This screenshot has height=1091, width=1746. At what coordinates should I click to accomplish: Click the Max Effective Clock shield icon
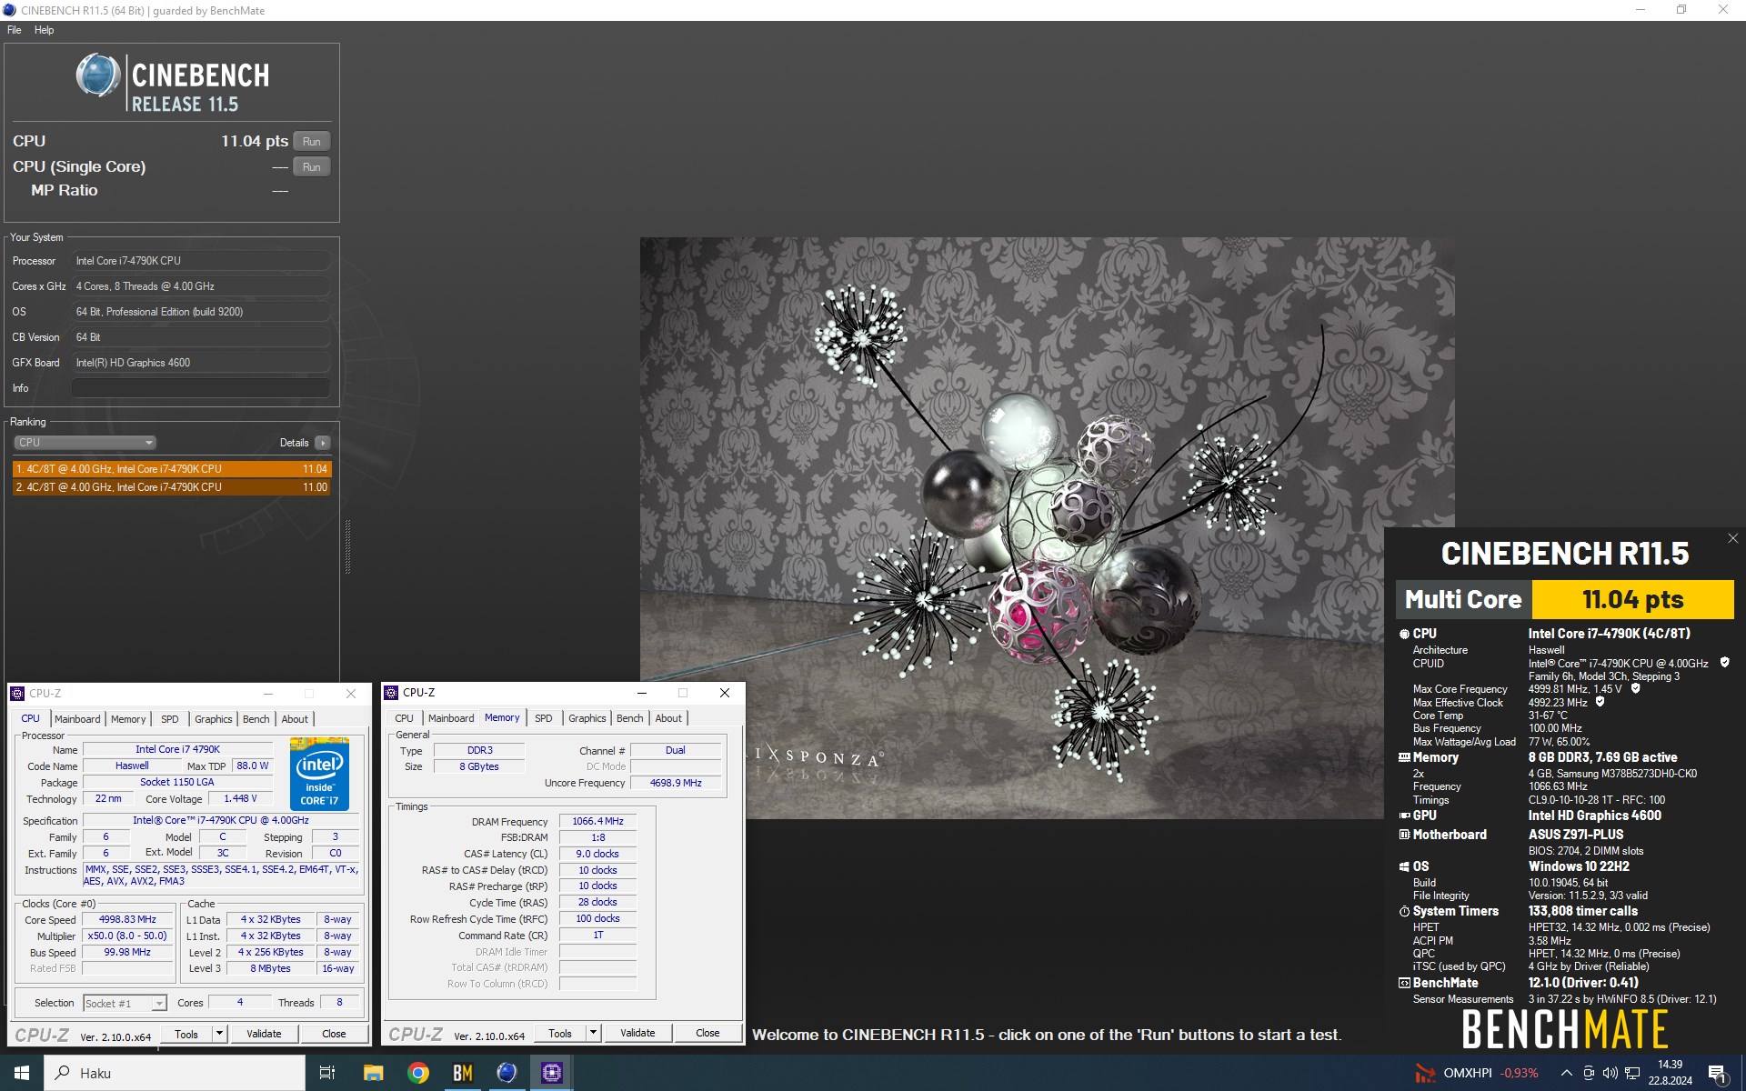1600,702
